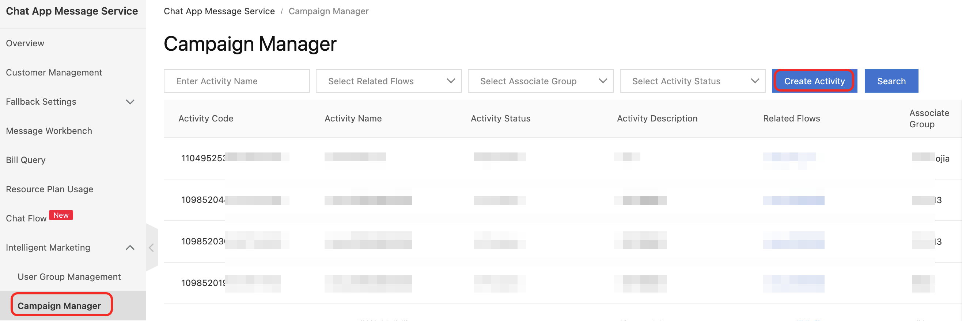Collapse the Intelligent Marketing section chevron
This screenshot has height=321, width=962.
click(x=130, y=248)
